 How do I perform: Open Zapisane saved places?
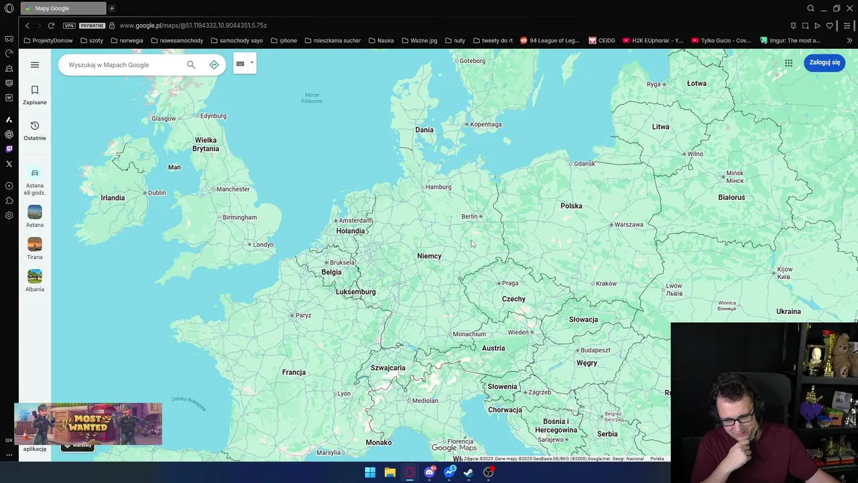coord(35,95)
